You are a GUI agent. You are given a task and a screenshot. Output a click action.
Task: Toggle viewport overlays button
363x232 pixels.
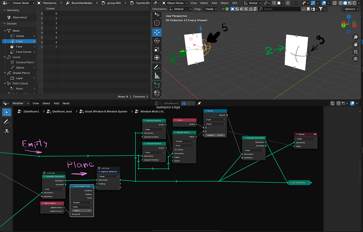[324, 3]
